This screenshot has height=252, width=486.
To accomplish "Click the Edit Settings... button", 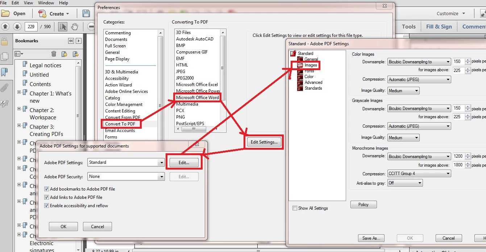I will pyautogui.click(x=264, y=142).
